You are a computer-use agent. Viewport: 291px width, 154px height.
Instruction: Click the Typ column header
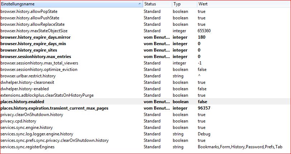click(x=177, y=4)
